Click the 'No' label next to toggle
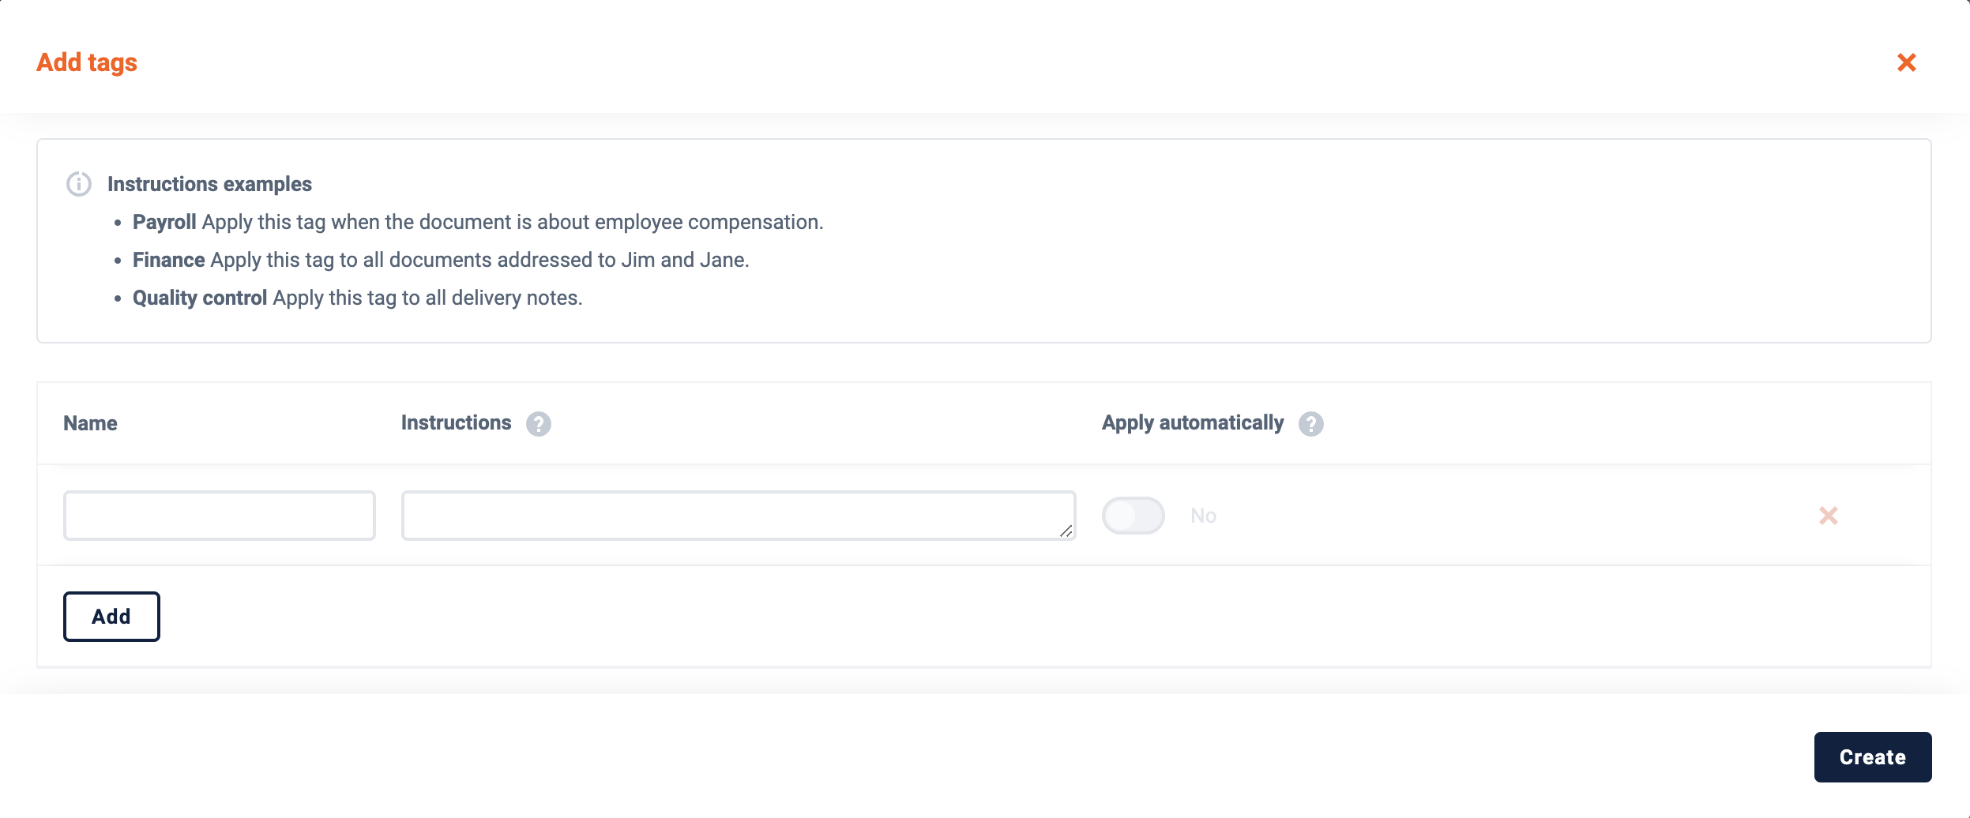Screen dimensions: 1970x818 1203,516
